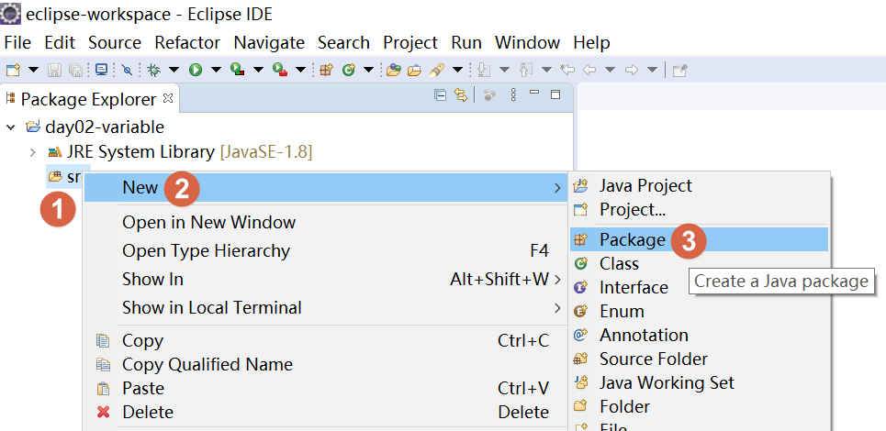Click Collapse All in Package Explorer
The width and height of the screenshot is (886, 431).
pyautogui.click(x=441, y=95)
